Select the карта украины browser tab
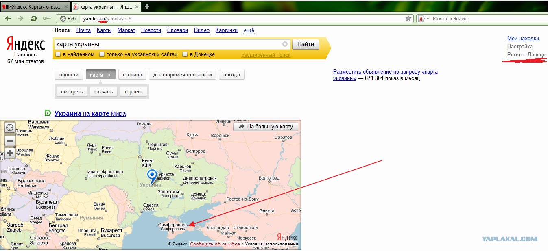 (106, 6)
